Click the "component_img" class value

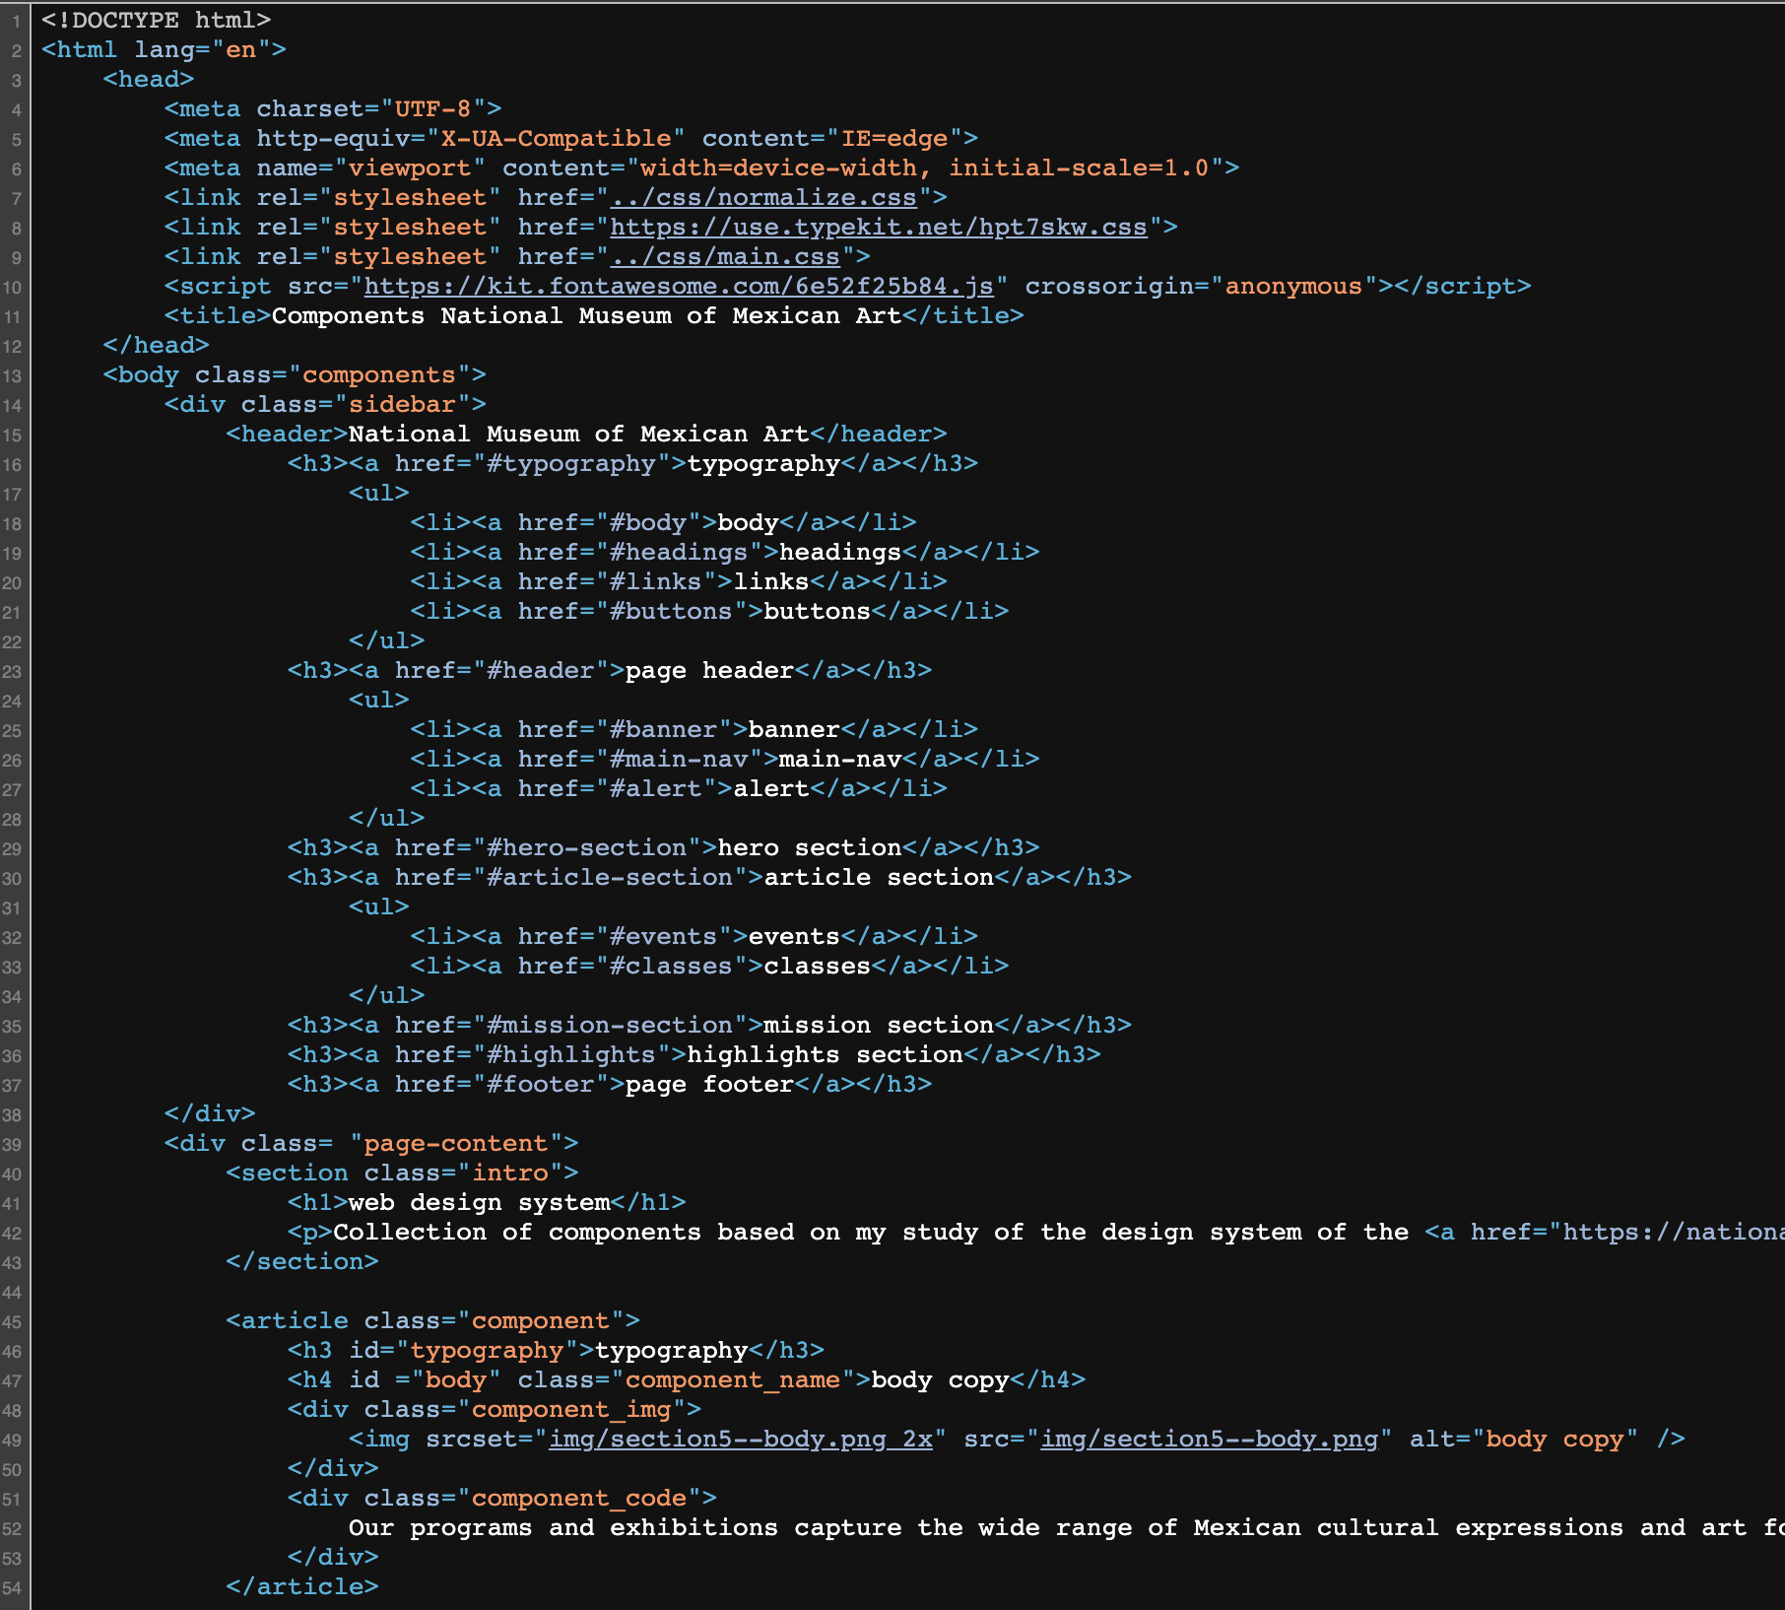pyautogui.click(x=571, y=1409)
